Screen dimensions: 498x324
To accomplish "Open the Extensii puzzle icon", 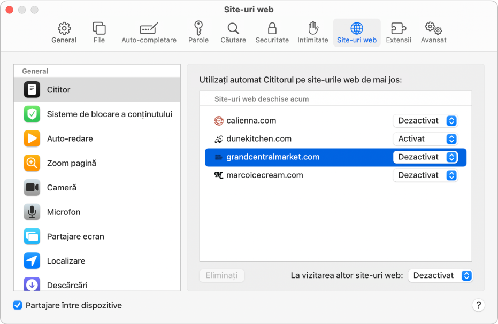I will point(399,28).
